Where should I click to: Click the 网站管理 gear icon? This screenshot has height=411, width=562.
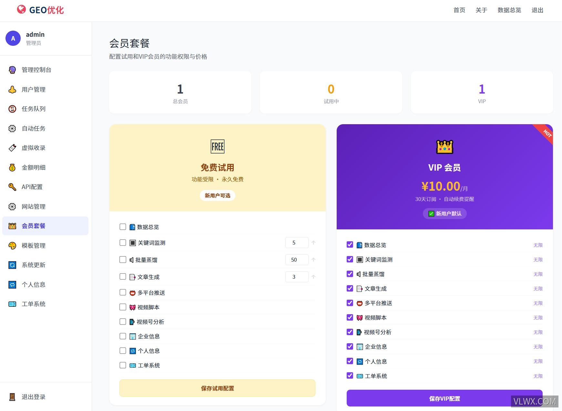pos(12,206)
